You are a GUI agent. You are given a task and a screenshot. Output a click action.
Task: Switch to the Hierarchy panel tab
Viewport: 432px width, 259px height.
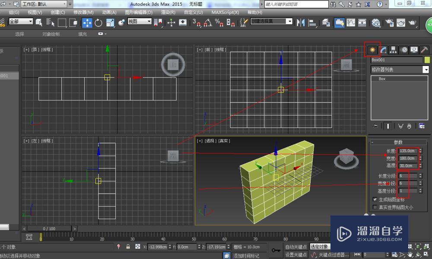click(x=393, y=50)
